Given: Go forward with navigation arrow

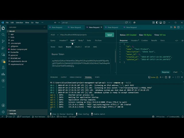Looking at the screenshot, I should (59, 22).
